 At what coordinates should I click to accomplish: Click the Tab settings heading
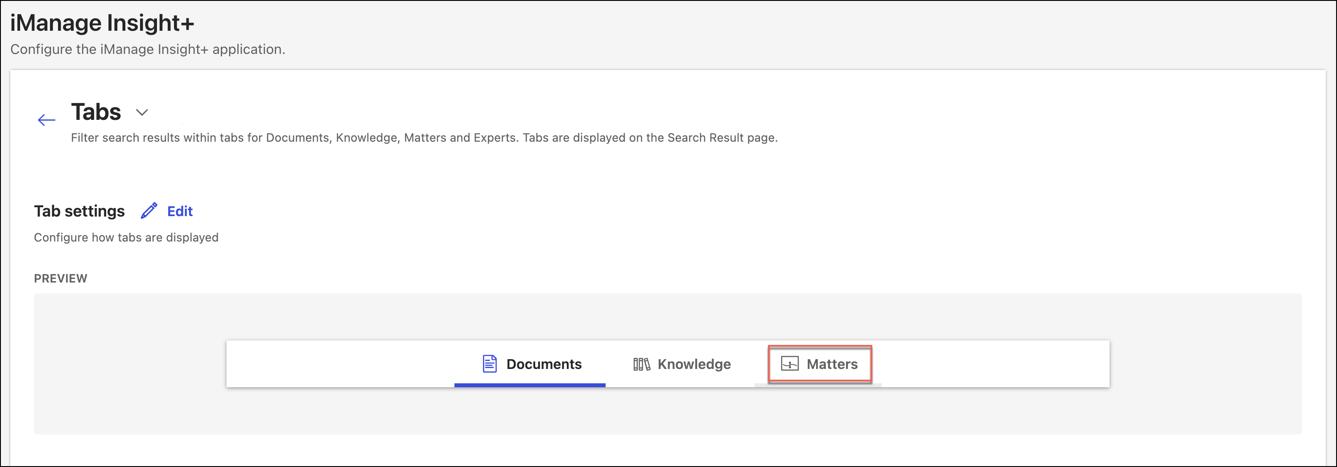pyautogui.click(x=79, y=211)
